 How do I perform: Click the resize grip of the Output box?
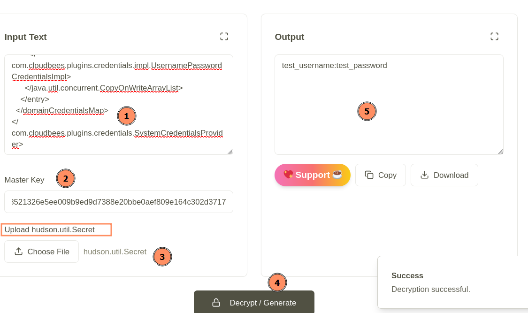(500, 151)
